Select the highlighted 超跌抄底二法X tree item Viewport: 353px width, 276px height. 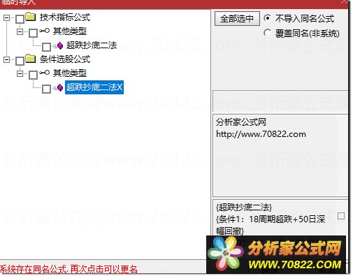point(94,87)
